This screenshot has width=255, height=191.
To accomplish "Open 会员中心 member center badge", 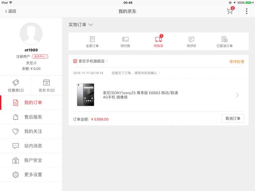I will [40, 56].
